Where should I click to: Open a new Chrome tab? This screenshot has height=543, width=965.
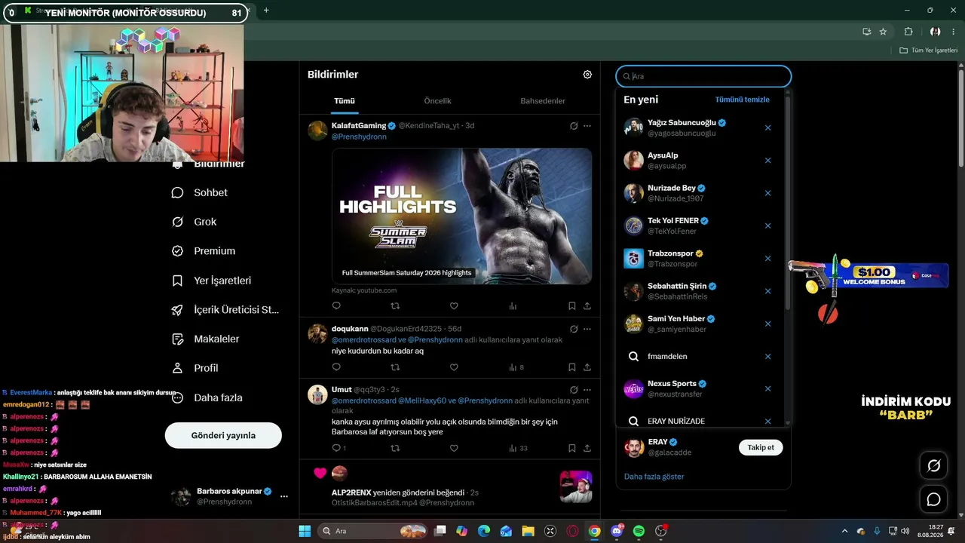[266, 10]
